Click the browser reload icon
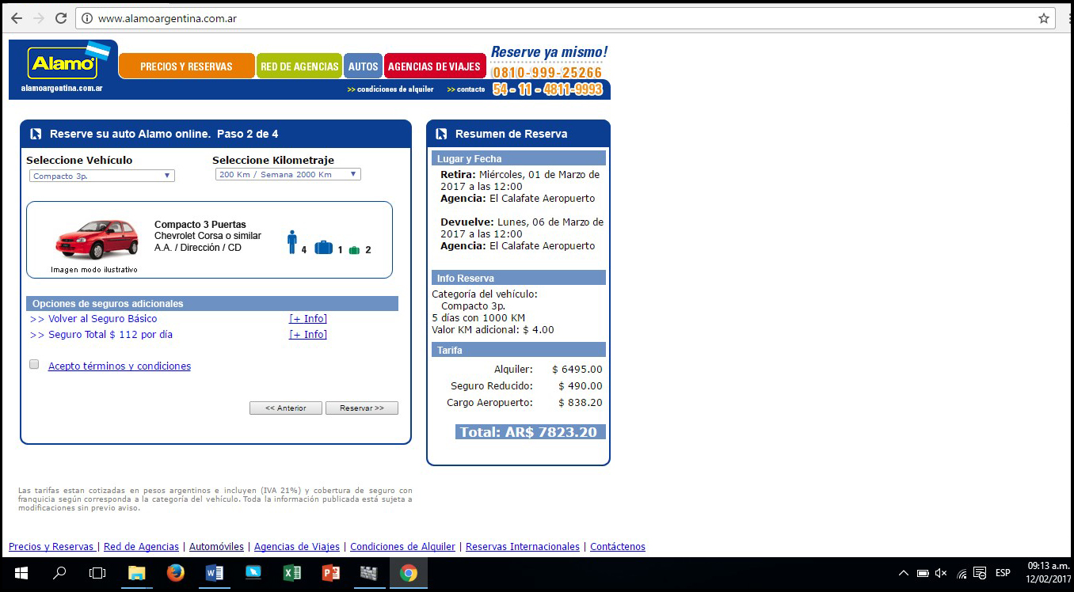Image resolution: width=1074 pixels, height=592 pixels. click(61, 18)
